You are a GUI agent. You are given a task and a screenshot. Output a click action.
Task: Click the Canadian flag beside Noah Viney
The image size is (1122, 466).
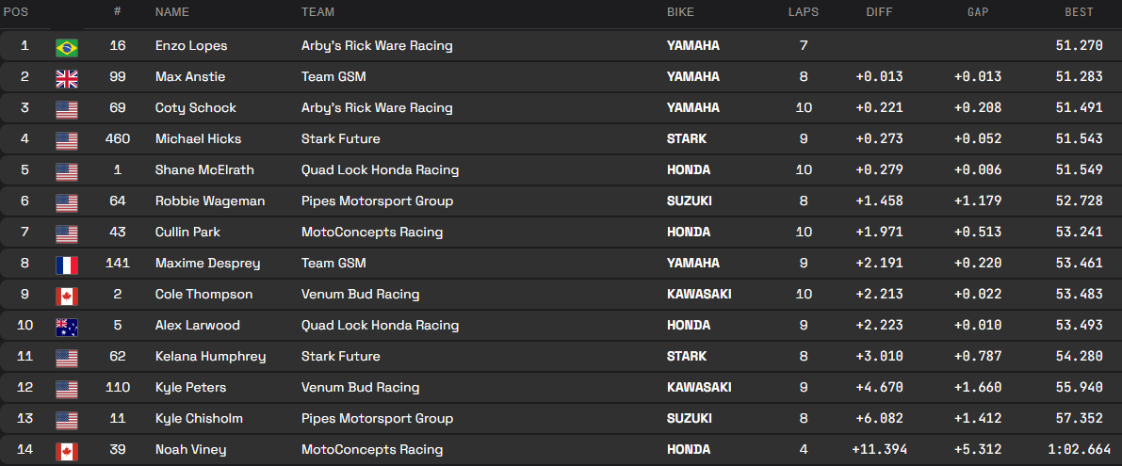(x=66, y=450)
